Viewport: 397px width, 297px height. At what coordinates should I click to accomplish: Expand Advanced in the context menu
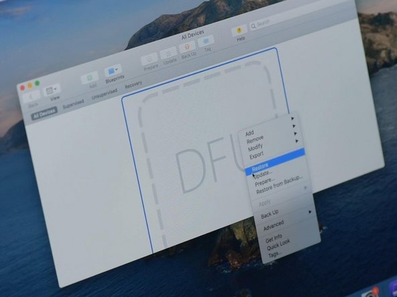(274, 225)
